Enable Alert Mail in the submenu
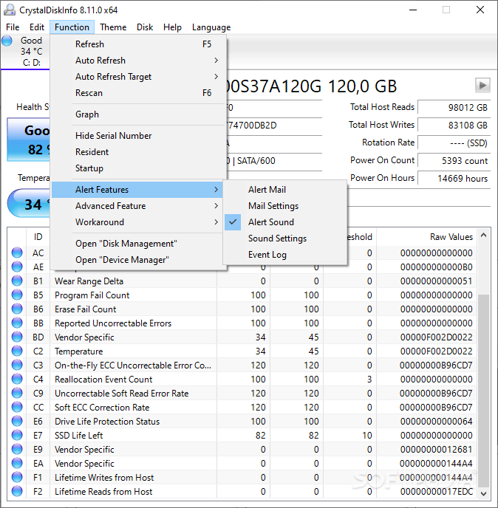Screen dimensions: 498x508 [x=267, y=190]
